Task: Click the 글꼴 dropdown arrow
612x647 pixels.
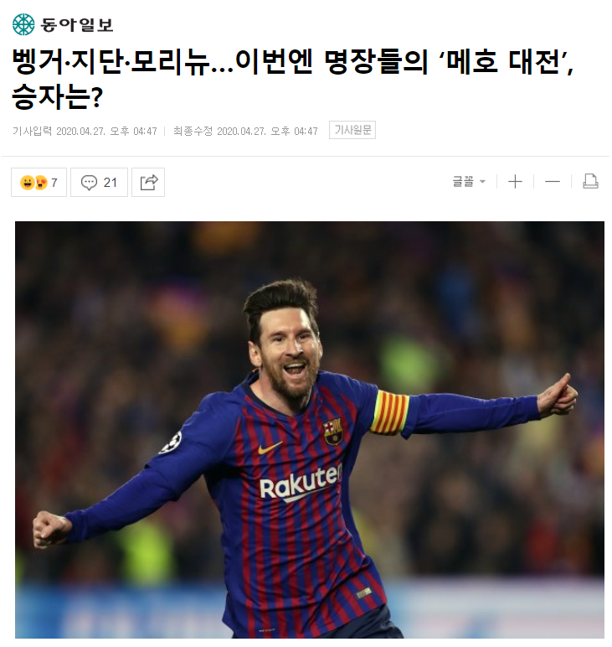Action: pos(482,182)
